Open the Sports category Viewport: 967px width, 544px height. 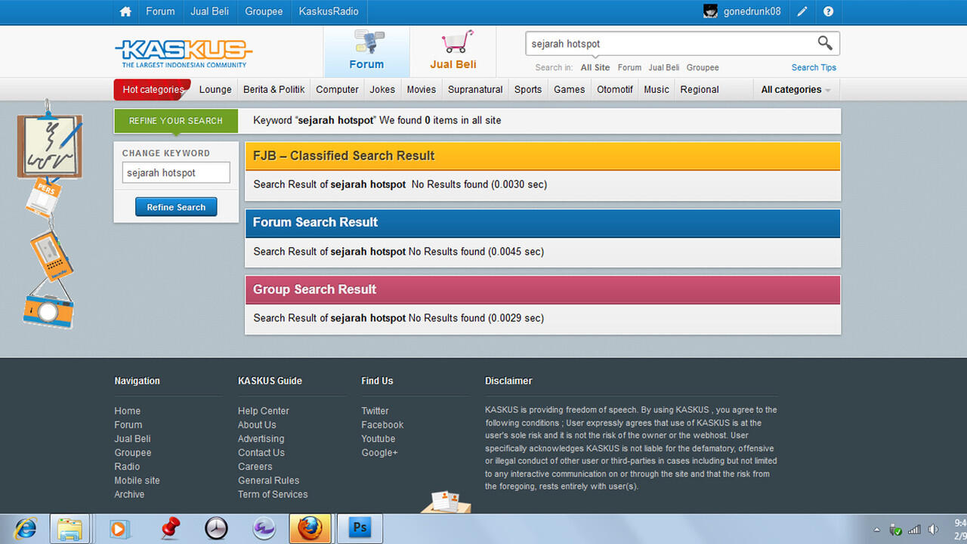528,89
